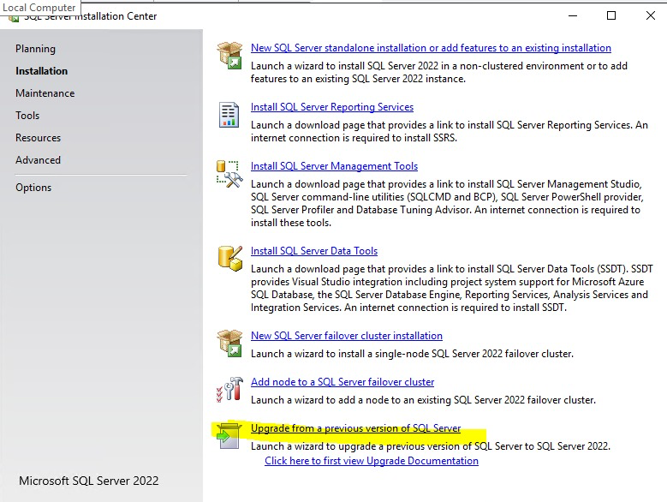Click the Management Tools hammer-and-wrench icon
667x502 pixels.
229,174
